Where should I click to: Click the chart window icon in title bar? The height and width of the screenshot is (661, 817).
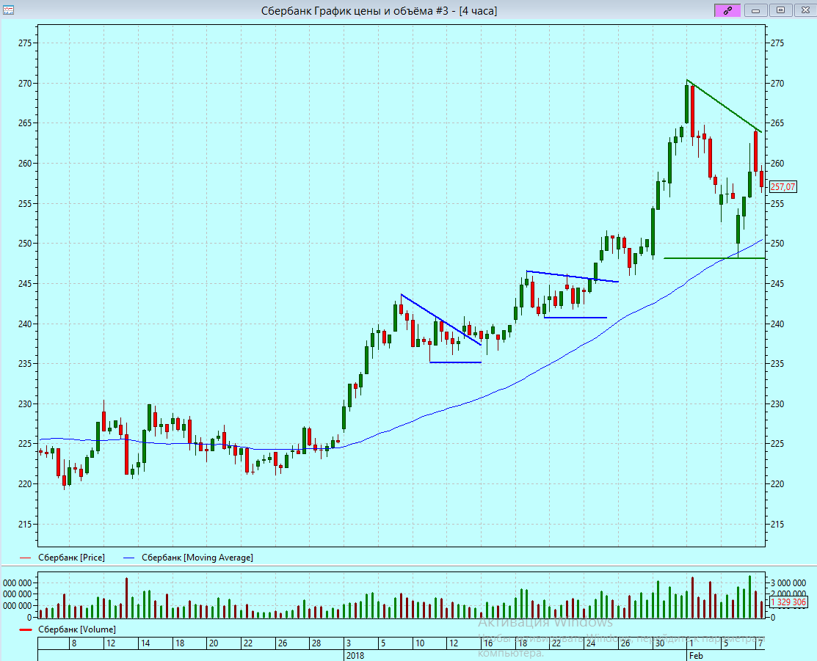8,10
